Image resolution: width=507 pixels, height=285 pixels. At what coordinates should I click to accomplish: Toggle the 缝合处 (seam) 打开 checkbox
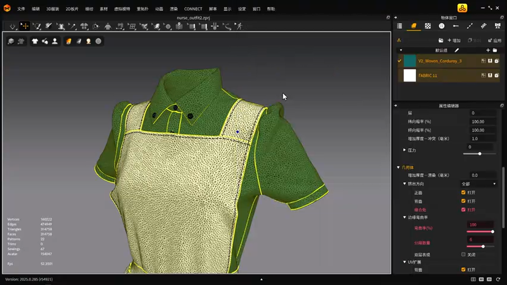pyautogui.click(x=463, y=210)
